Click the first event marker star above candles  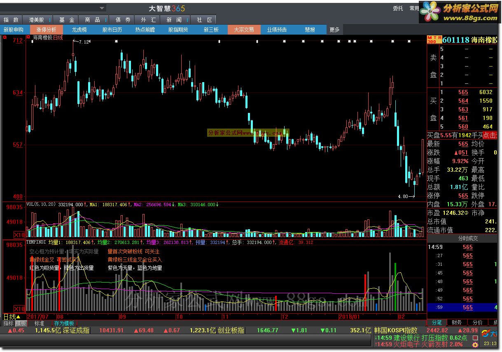pos(32,41)
